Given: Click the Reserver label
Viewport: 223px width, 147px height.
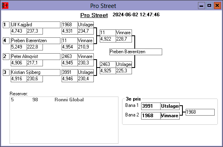Looking at the screenshot, I should click(19, 94).
